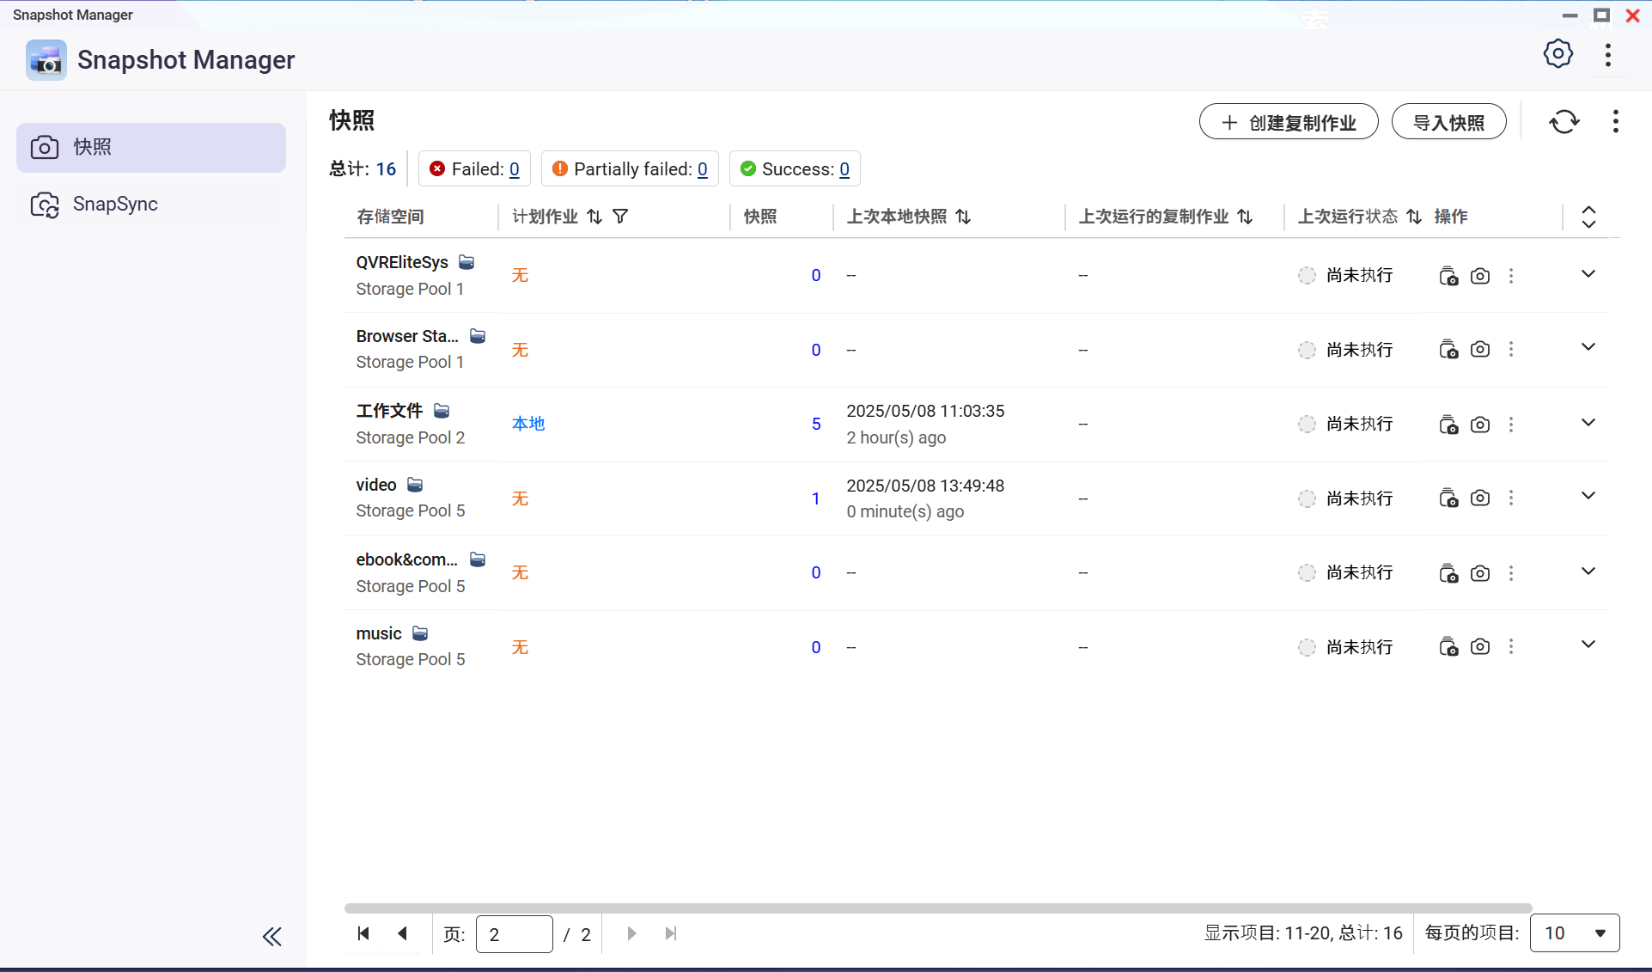Go to the last page
Viewport: 1652px width, 972px height.
point(671,933)
